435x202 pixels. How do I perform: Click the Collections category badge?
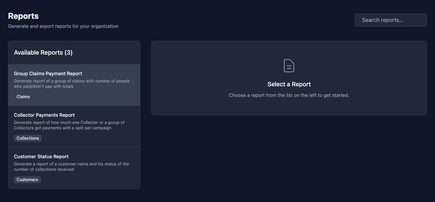28,138
